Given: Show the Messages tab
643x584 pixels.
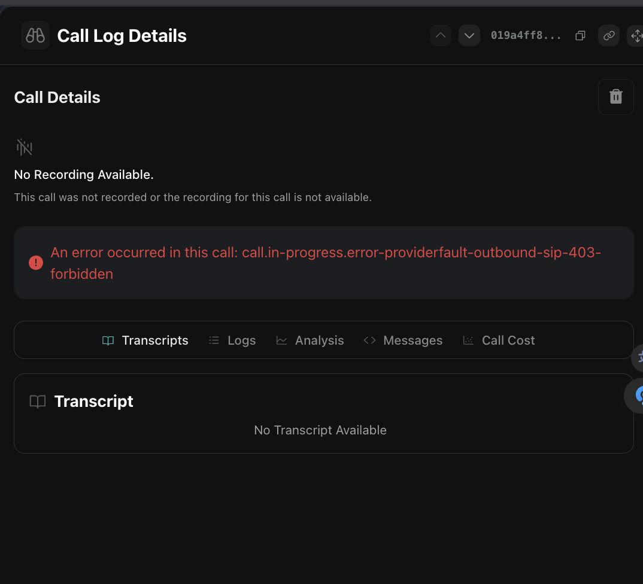Looking at the screenshot, I should (403, 340).
